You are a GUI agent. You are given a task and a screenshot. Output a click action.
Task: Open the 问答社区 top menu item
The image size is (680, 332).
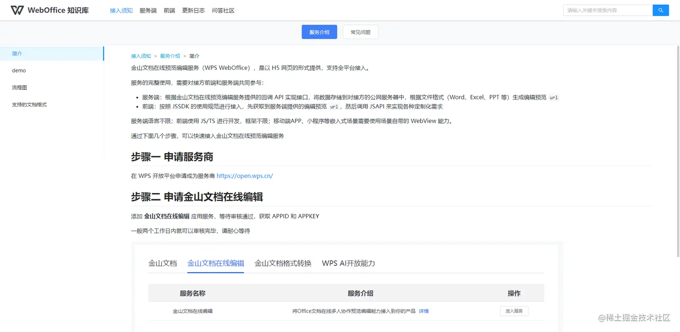[223, 10]
